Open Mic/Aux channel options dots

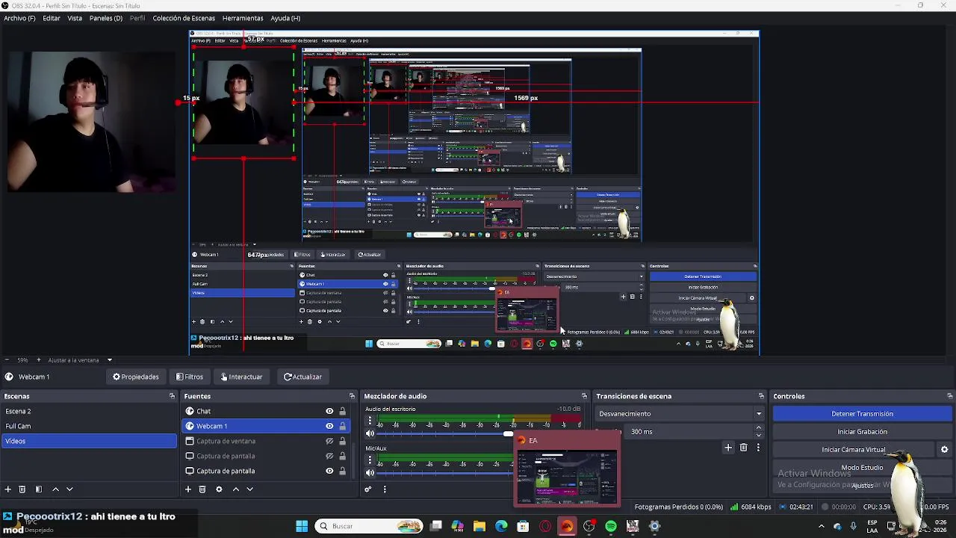pos(369,460)
